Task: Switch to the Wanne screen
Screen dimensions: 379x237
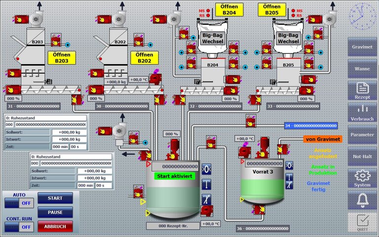Action: click(362, 69)
